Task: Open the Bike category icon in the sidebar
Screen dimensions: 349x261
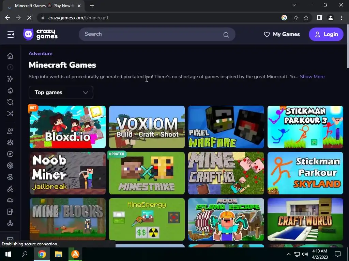Action: [x=10, y=189]
